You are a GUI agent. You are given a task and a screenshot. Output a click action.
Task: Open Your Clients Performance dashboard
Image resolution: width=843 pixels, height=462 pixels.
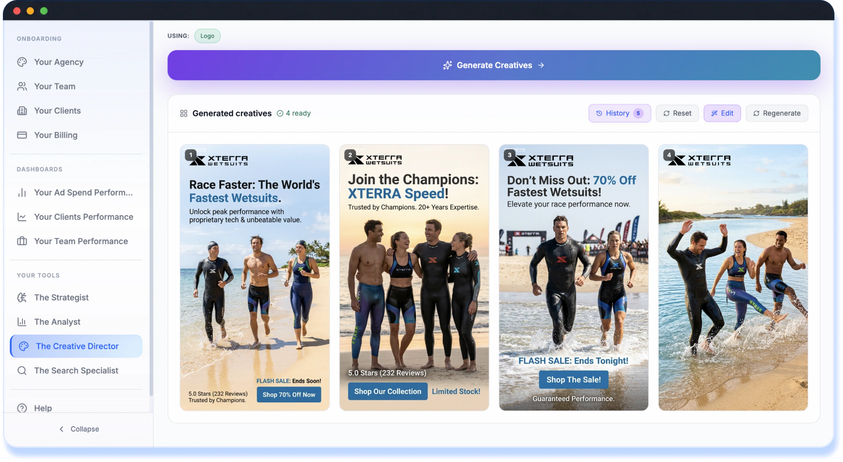tap(76, 217)
